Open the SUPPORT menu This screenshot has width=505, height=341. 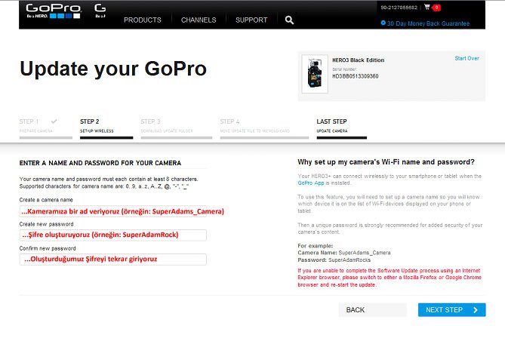(x=251, y=20)
